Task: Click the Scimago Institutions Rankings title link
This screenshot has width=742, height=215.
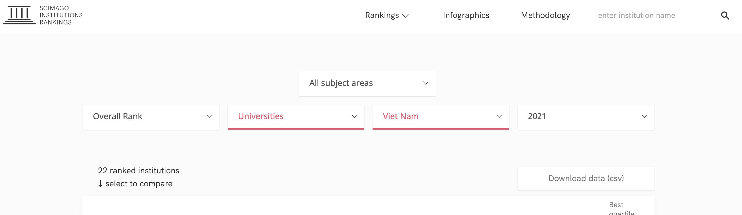Action: pyautogui.click(x=61, y=15)
